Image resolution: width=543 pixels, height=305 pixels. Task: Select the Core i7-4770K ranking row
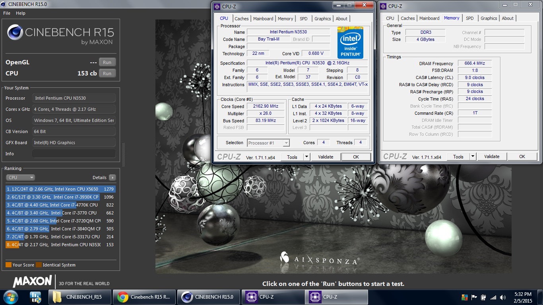coord(60,205)
